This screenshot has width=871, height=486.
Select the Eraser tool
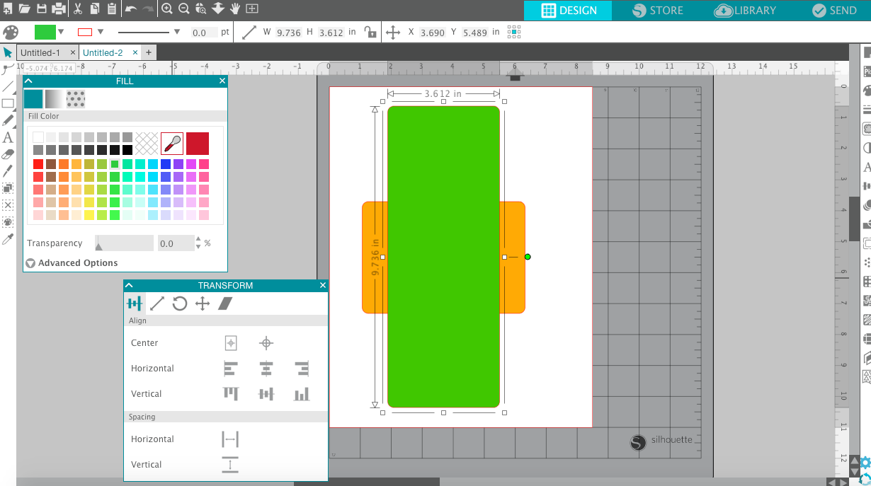(x=8, y=154)
